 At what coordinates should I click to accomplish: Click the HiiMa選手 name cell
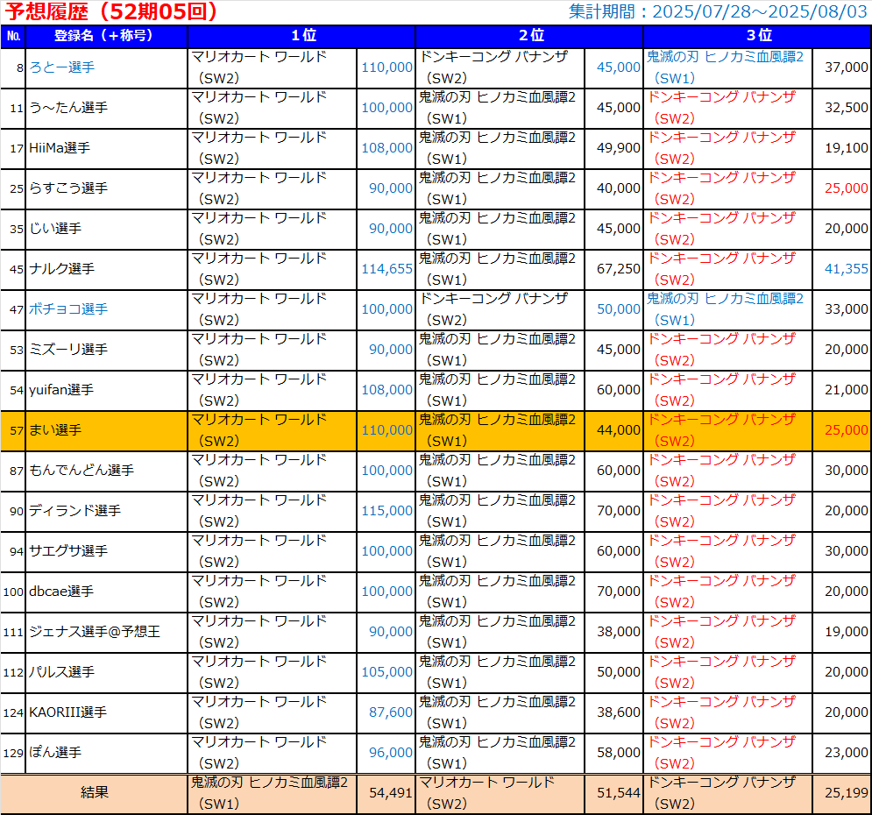(x=106, y=148)
